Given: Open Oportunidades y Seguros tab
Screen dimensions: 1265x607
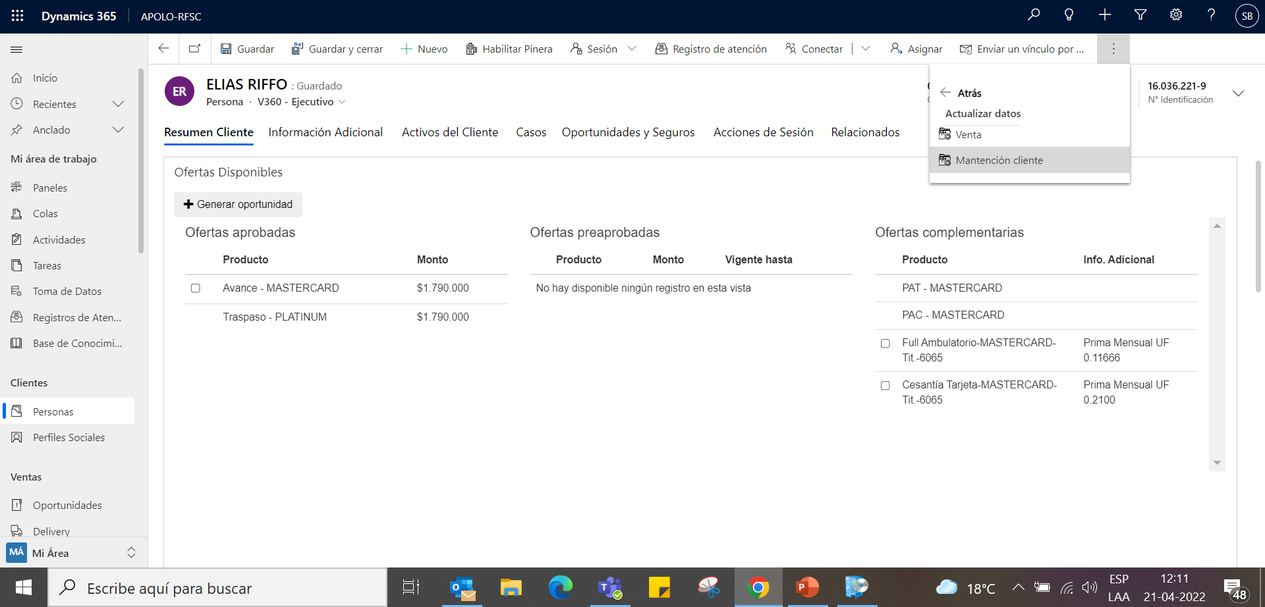Looking at the screenshot, I should click(x=629, y=132).
